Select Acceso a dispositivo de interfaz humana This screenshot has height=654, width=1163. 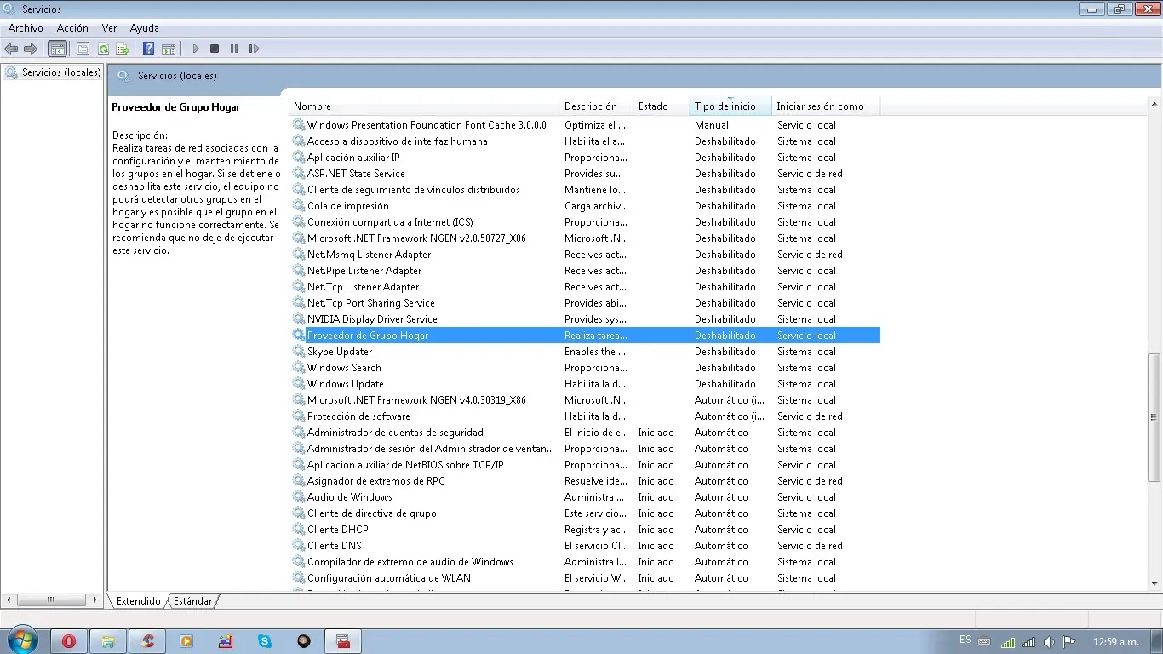tap(585, 141)
